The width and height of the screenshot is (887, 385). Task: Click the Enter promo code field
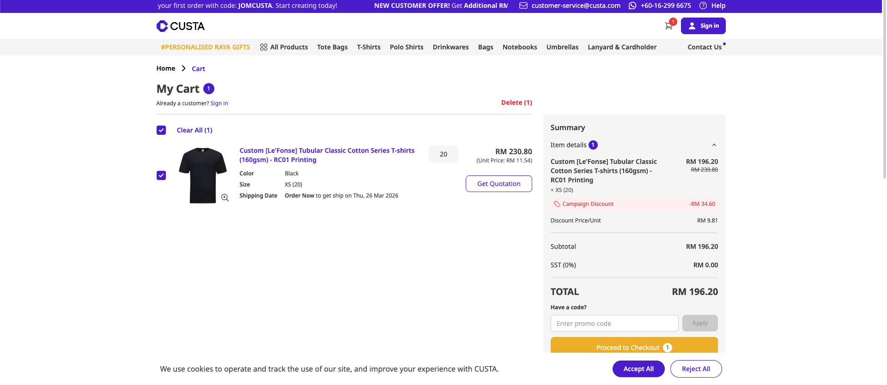pyautogui.click(x=614, y=323)
